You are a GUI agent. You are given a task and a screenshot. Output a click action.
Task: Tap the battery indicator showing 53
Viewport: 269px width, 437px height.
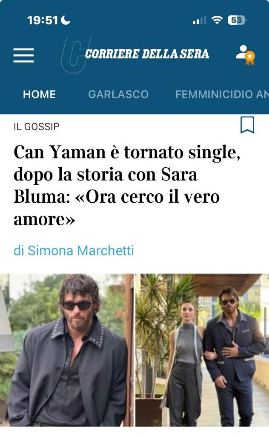tap(237, 20)
